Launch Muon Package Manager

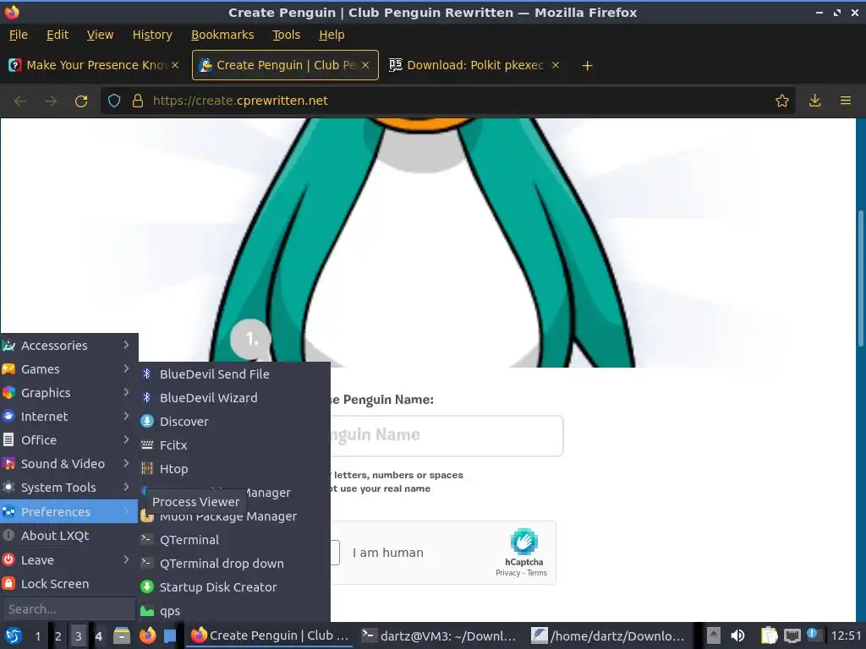click(x=234, y=516)
